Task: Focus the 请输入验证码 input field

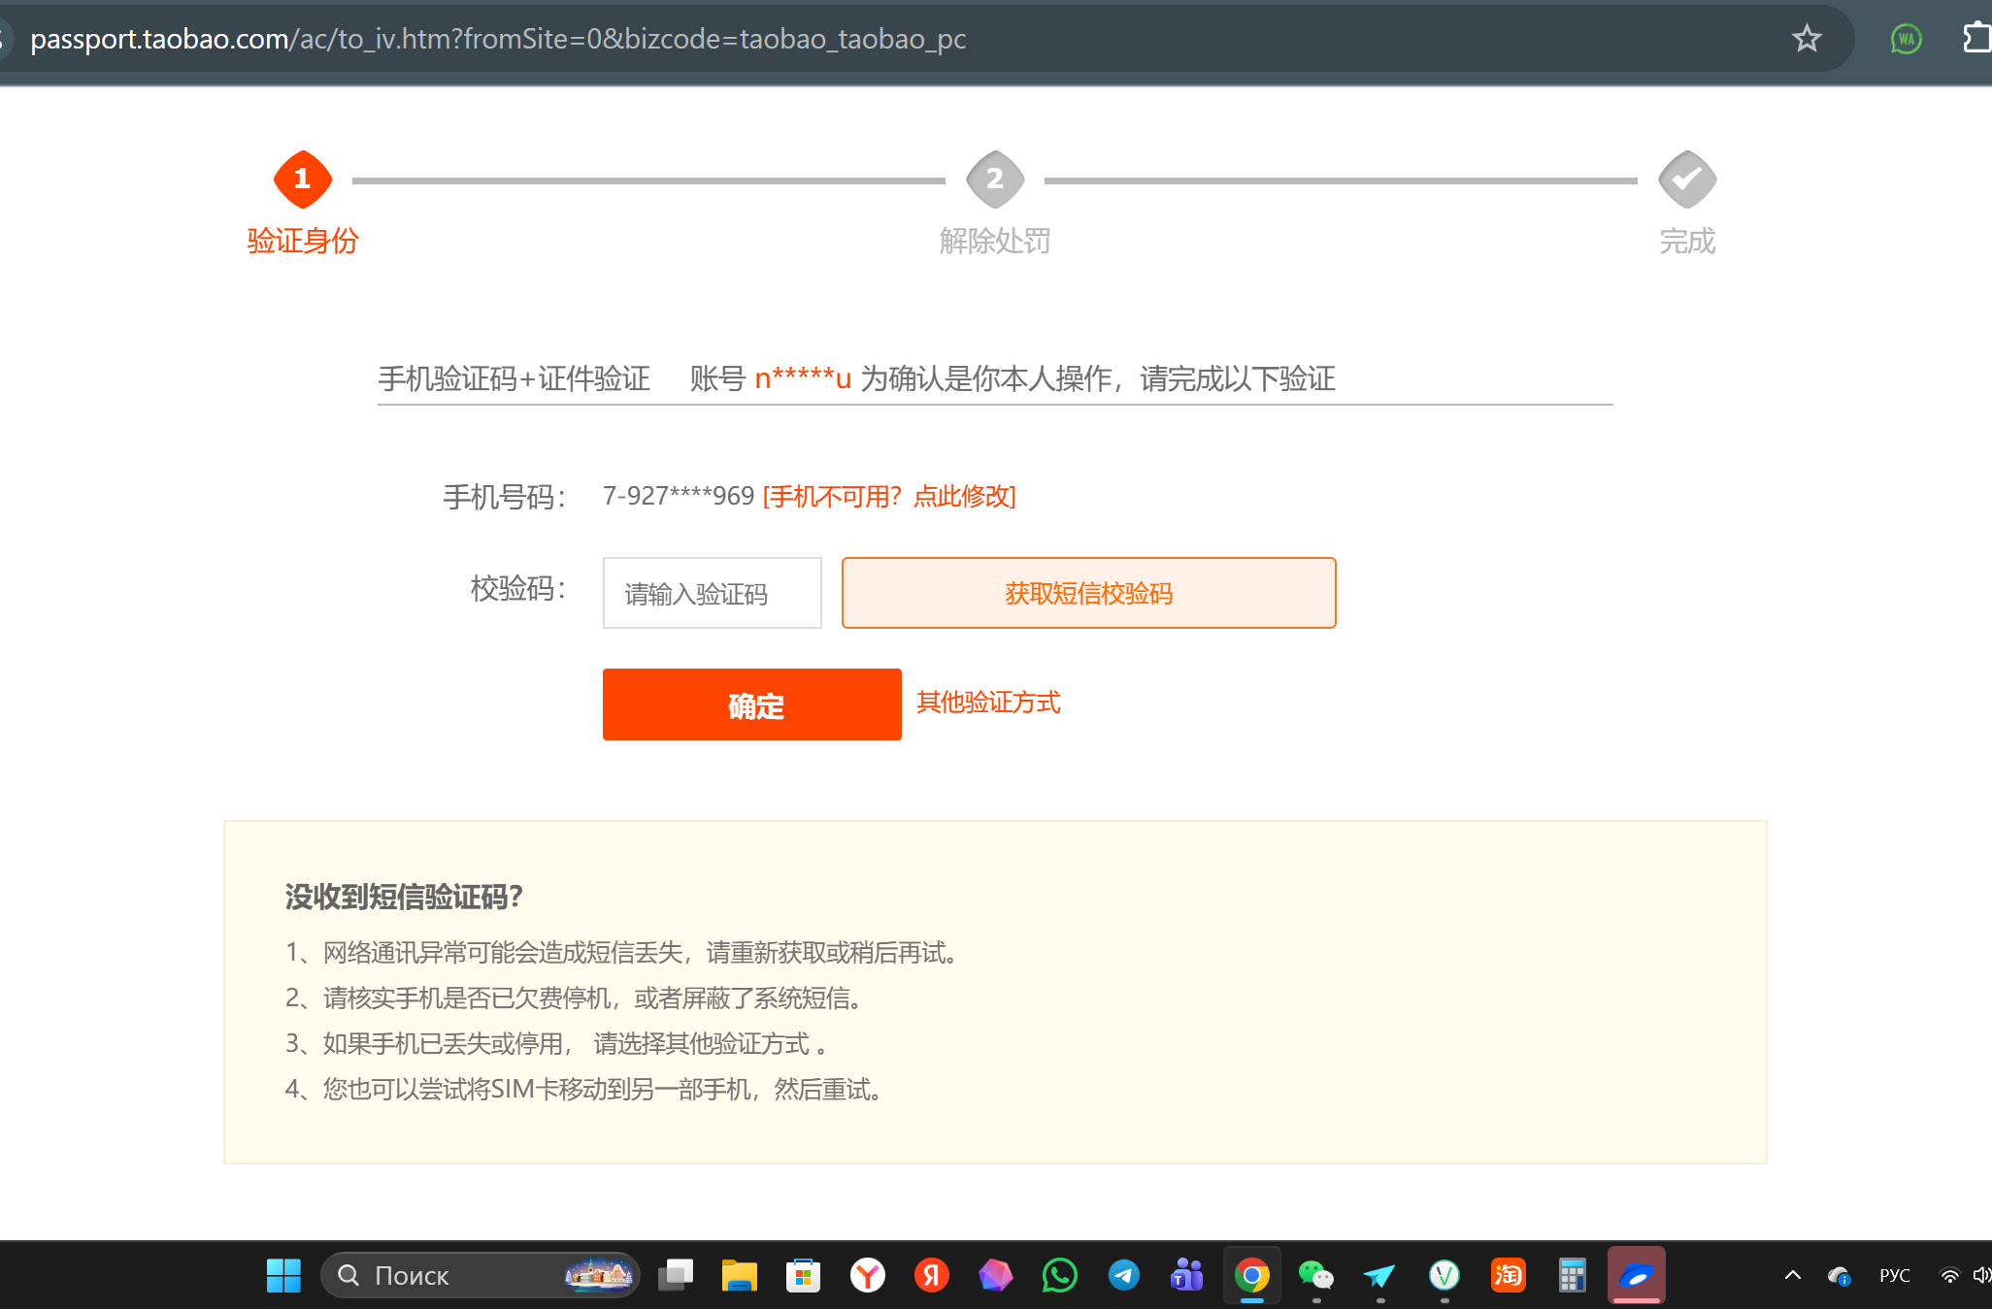Action: tap(712, 593)
